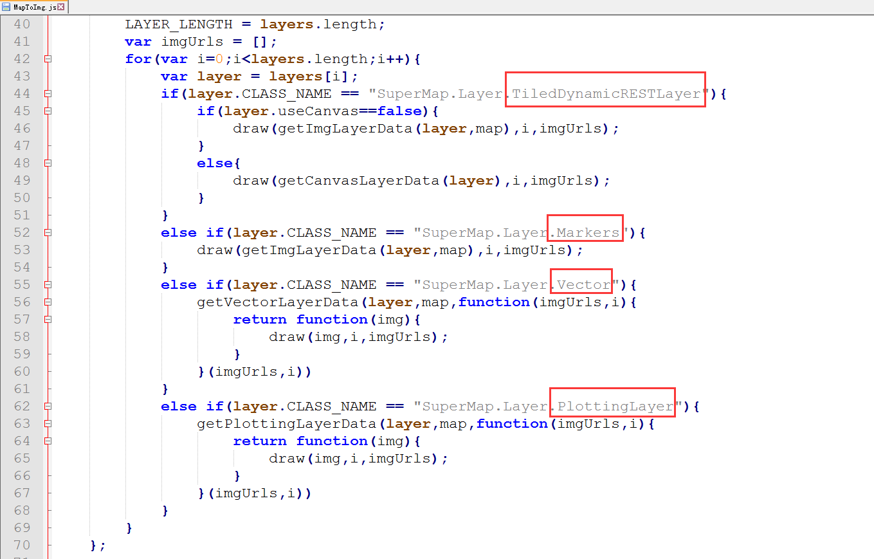
Task: Select line number 41 in the margin
Action: click(22, 42)
